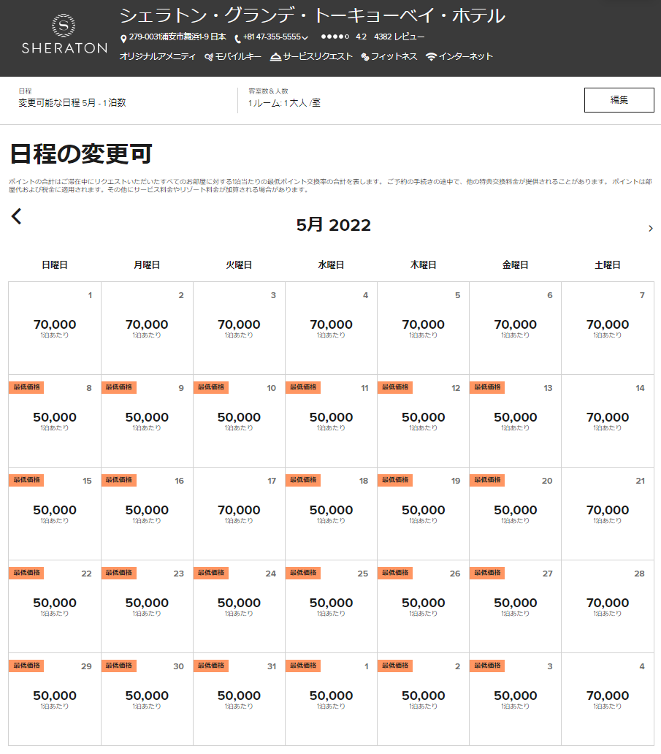The height and width of the screenshot is (754, 661).
Task: Click the 編集 edit button
Action: tap(619, 100)
